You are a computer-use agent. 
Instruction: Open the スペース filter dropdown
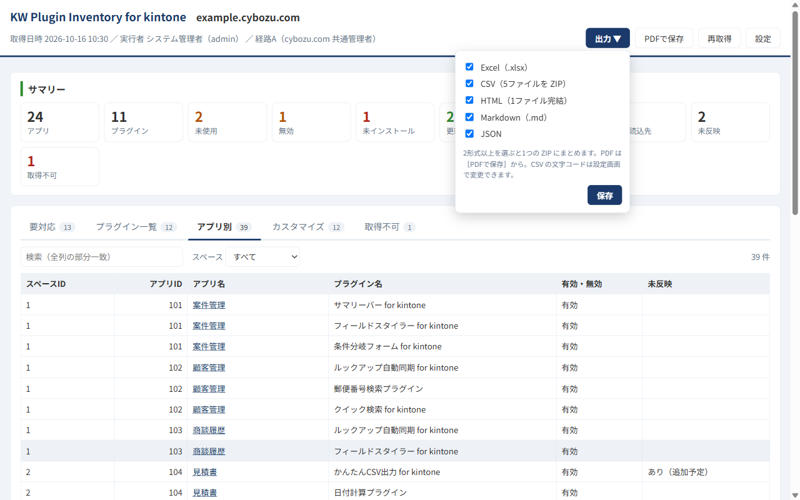[262, 257]
